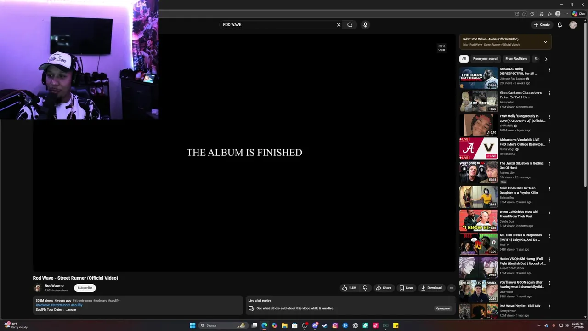Open RodWave channel avatar

click(38, 288)
